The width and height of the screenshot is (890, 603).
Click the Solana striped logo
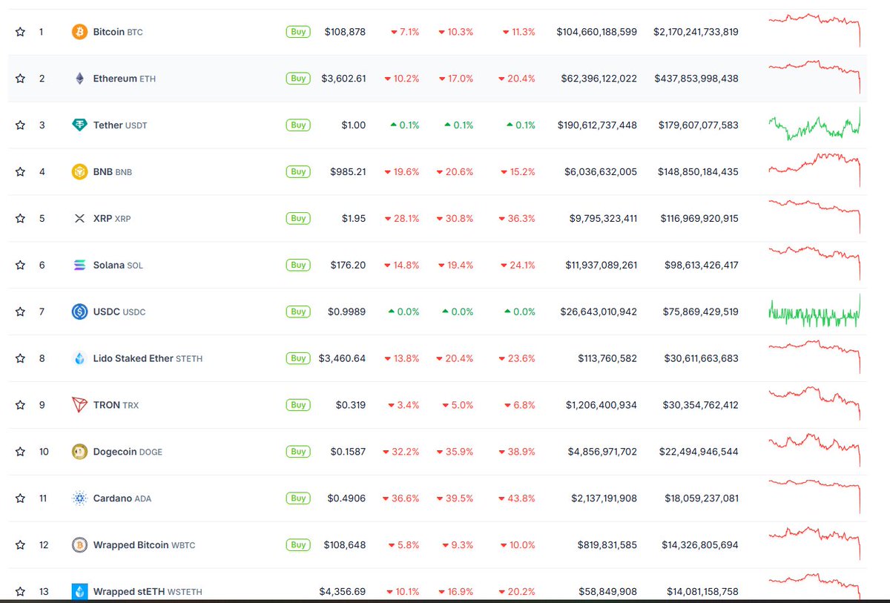tap(79, 266)
